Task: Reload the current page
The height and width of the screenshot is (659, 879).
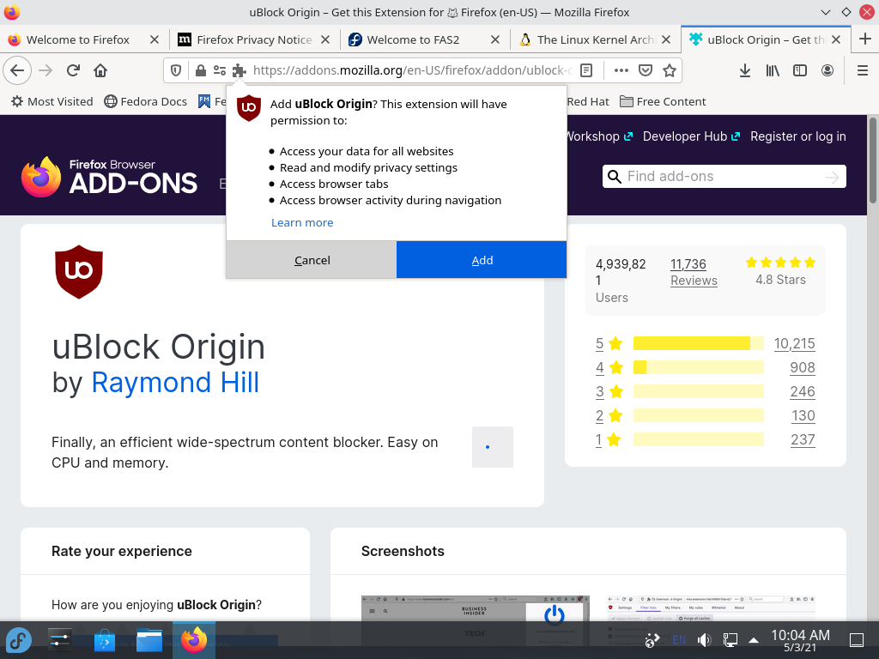Action: [73, 70]
